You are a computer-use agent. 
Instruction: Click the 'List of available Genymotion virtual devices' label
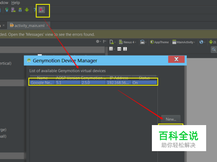pyautogui.click(x=67, y=71)
